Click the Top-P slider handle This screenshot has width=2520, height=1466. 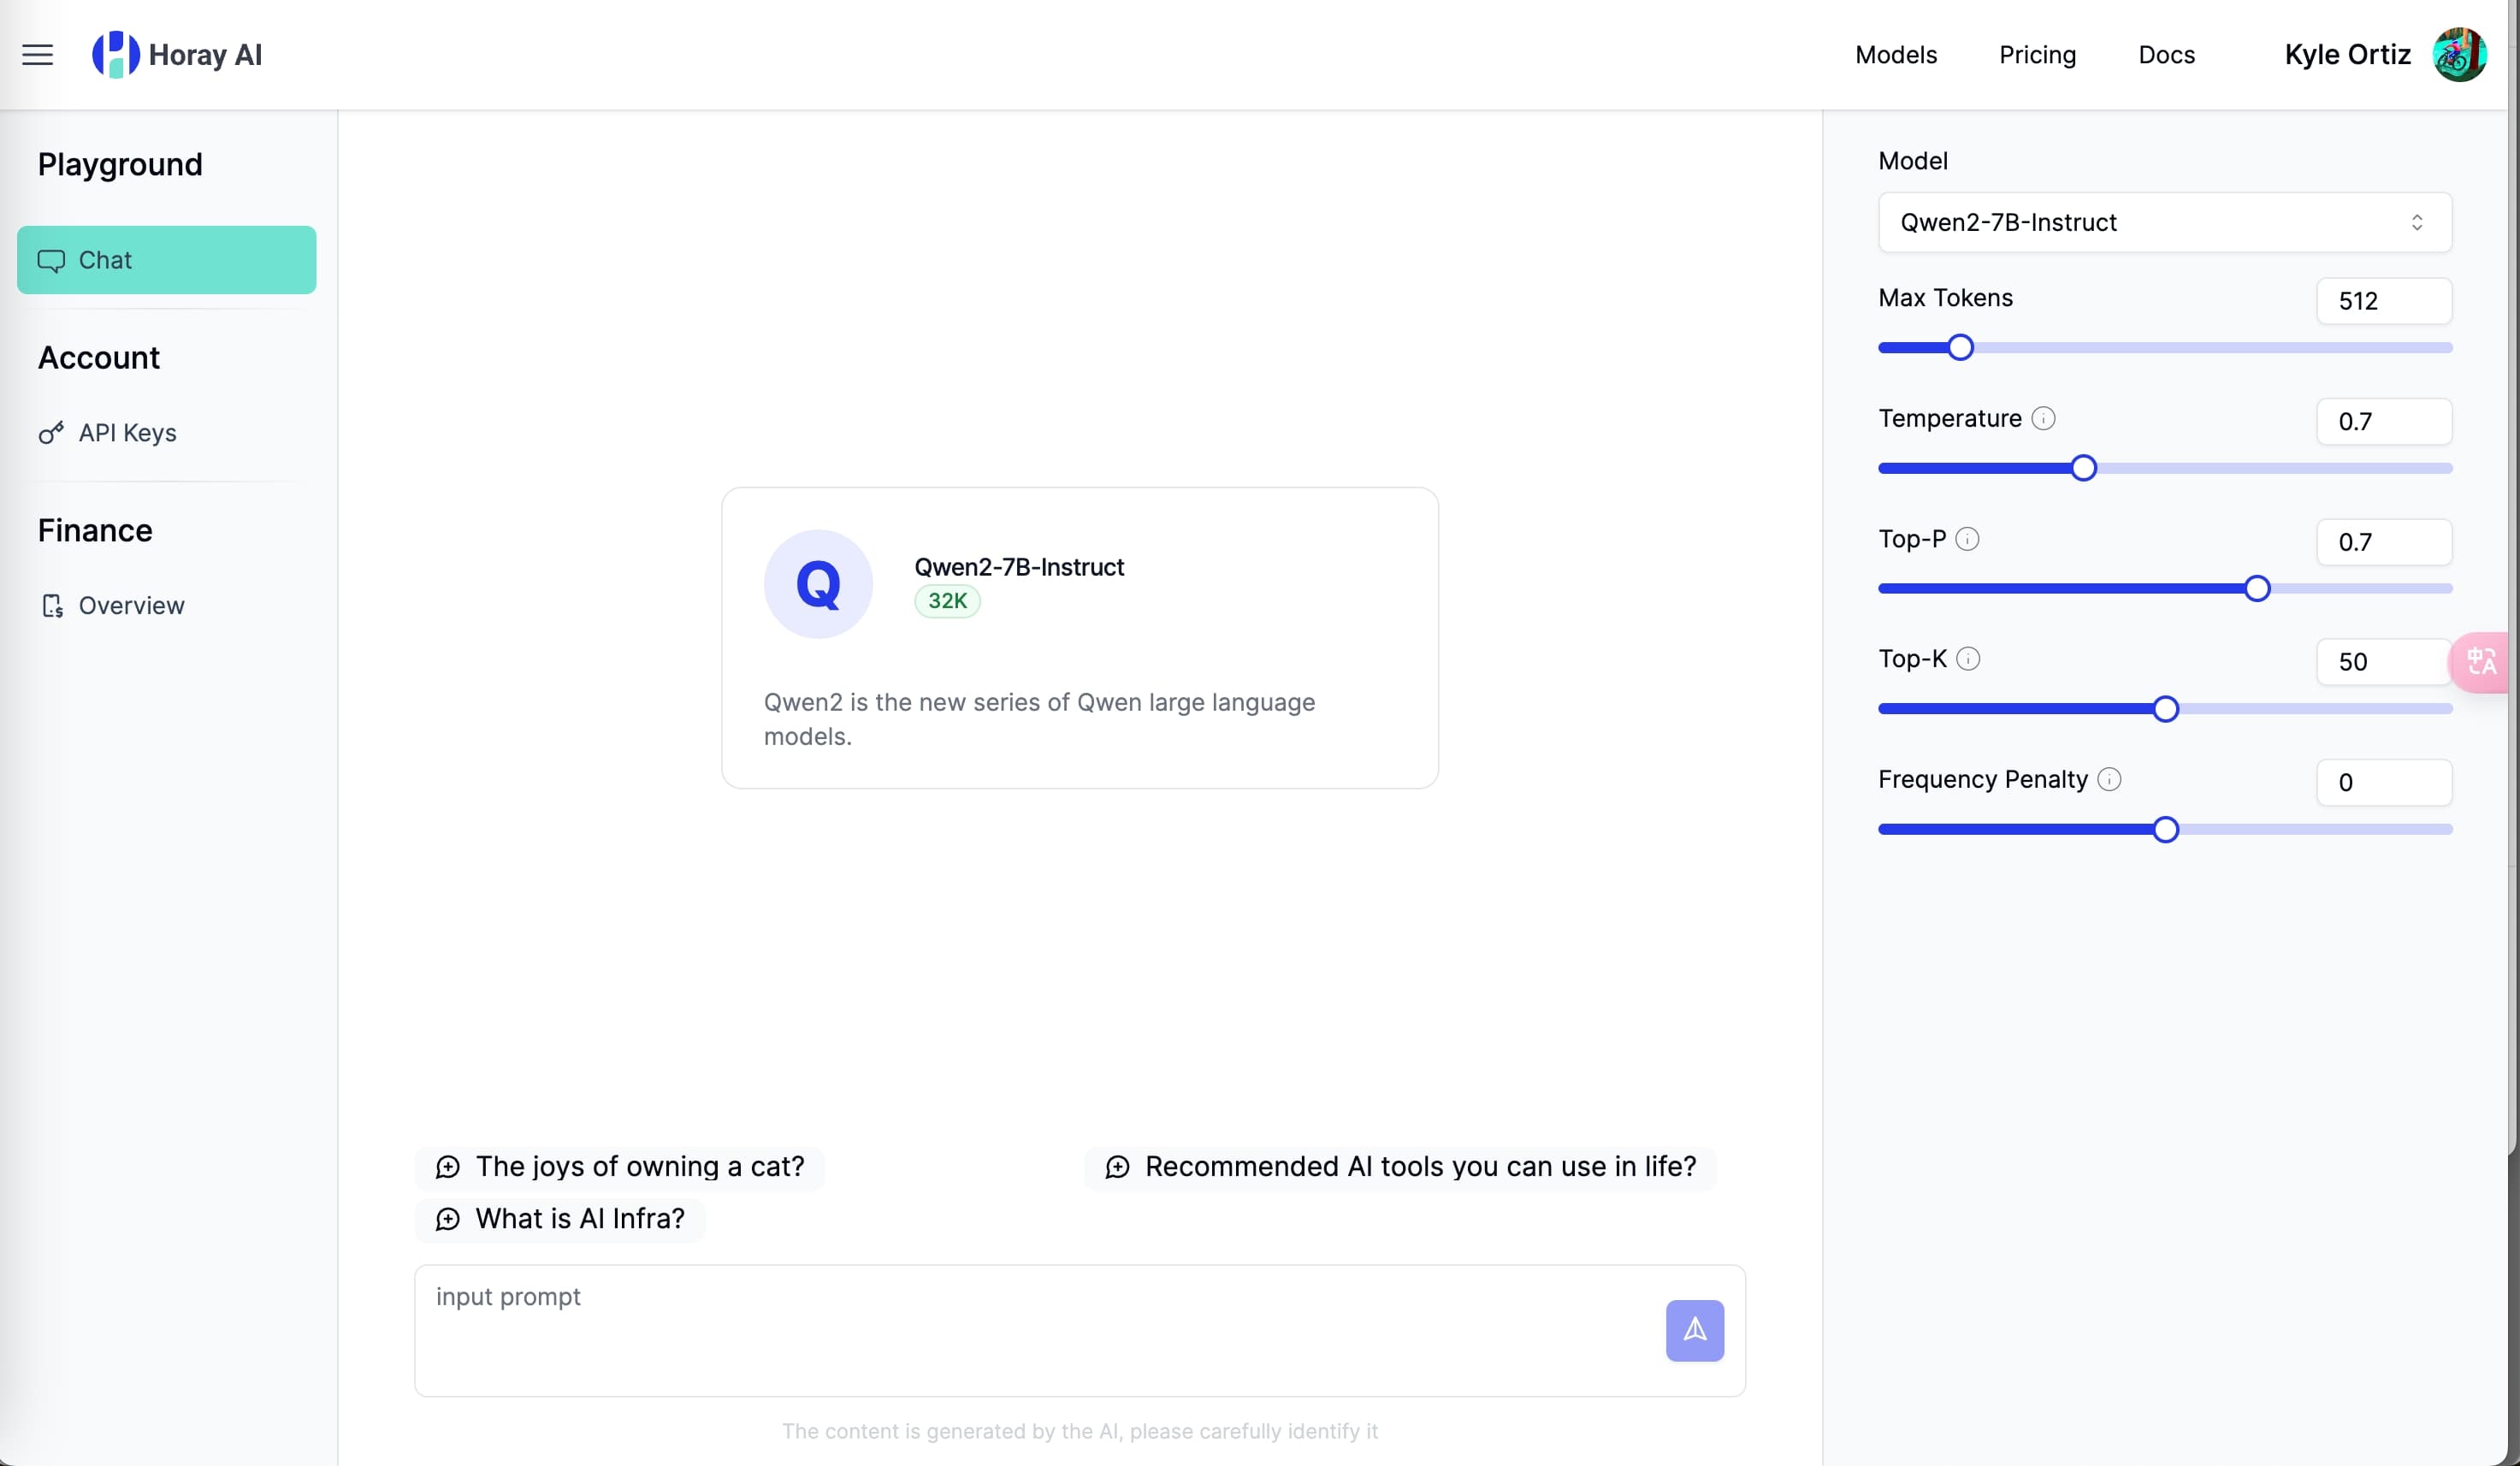point(2256,589)
